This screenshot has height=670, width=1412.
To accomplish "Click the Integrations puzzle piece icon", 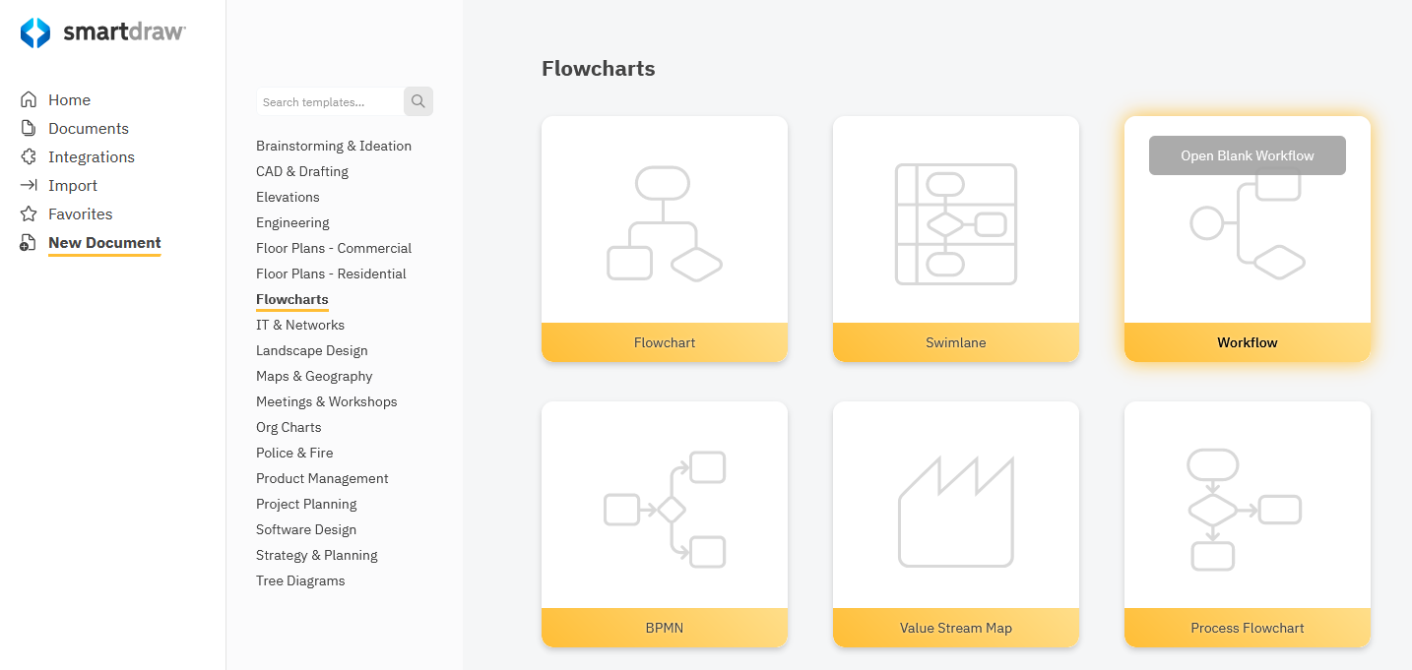I will tap(29, 156).
